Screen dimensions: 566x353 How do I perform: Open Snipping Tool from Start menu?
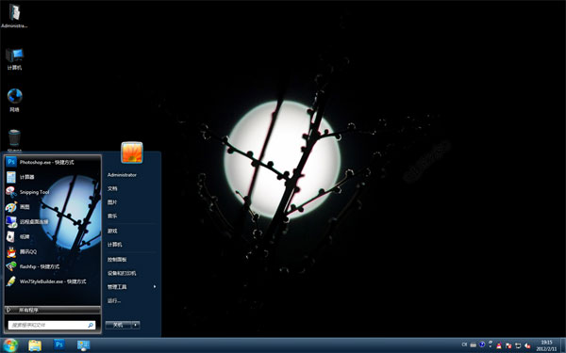click(x=52, y=192)
